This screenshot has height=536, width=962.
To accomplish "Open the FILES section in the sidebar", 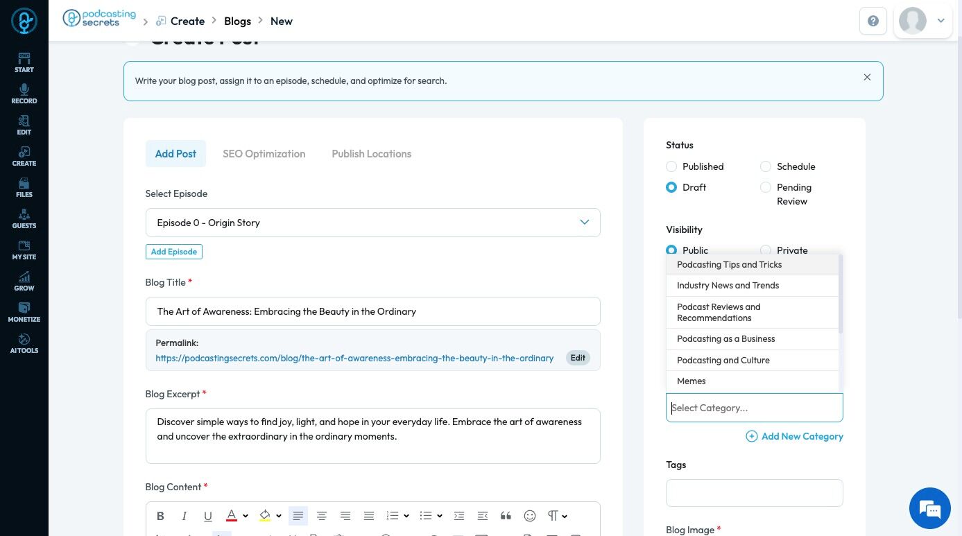I will click(24, 187).
